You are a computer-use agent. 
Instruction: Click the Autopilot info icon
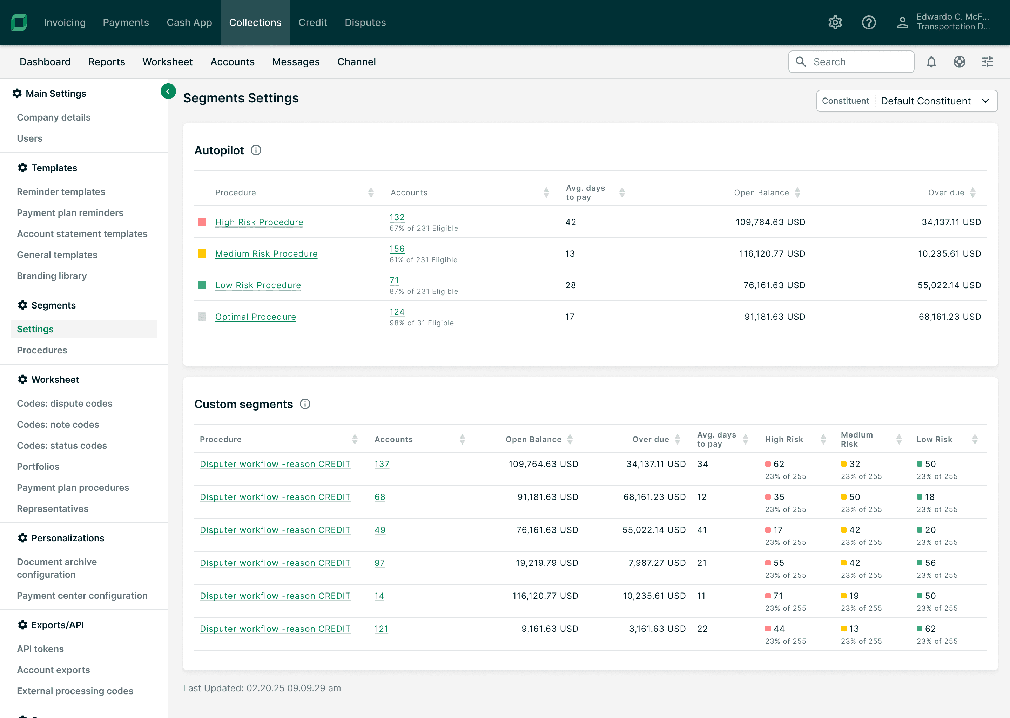[x=256, y=150]
